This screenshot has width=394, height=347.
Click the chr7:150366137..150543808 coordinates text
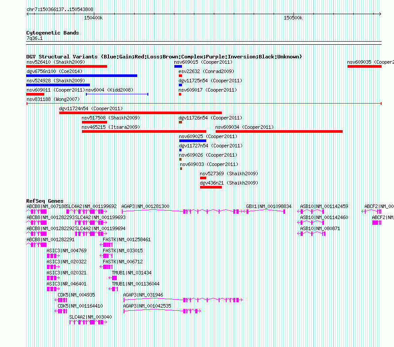60,9
